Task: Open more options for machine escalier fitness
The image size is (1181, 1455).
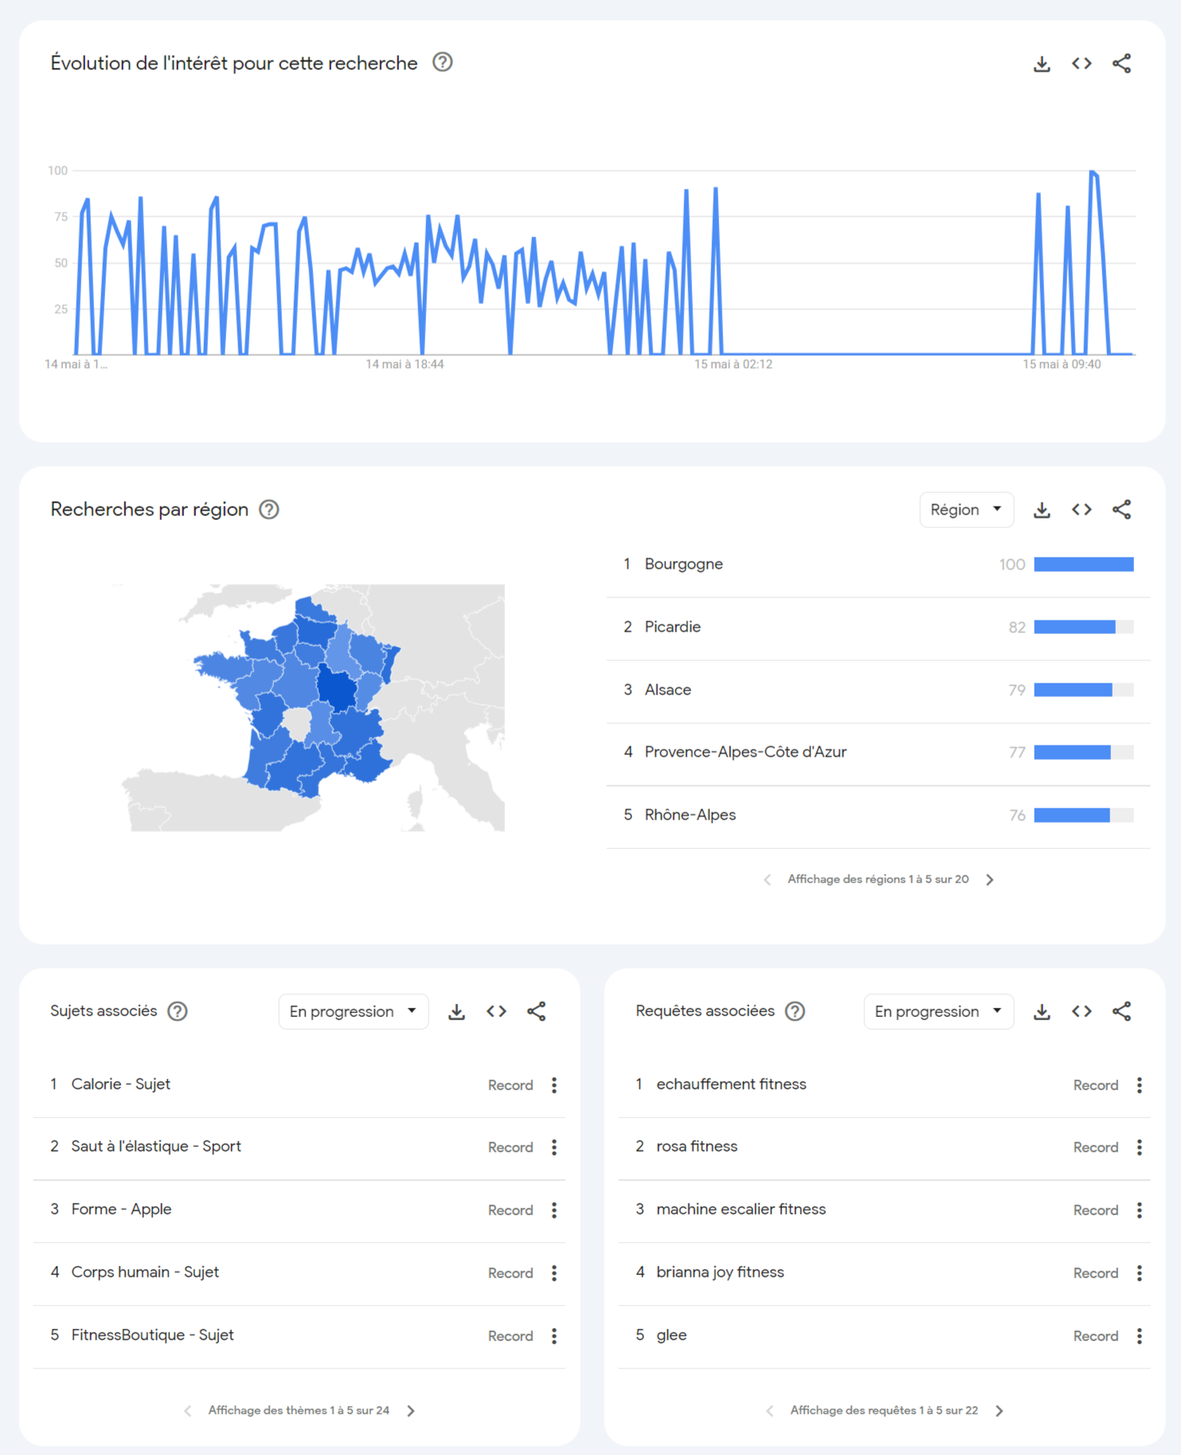Action: pyautogui.click(x=1140, y=1210)
